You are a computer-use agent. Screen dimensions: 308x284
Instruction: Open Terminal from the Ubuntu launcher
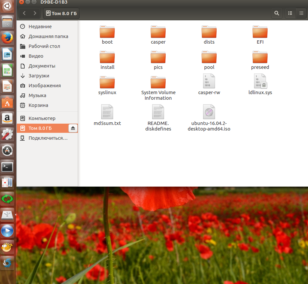point(7,167)
